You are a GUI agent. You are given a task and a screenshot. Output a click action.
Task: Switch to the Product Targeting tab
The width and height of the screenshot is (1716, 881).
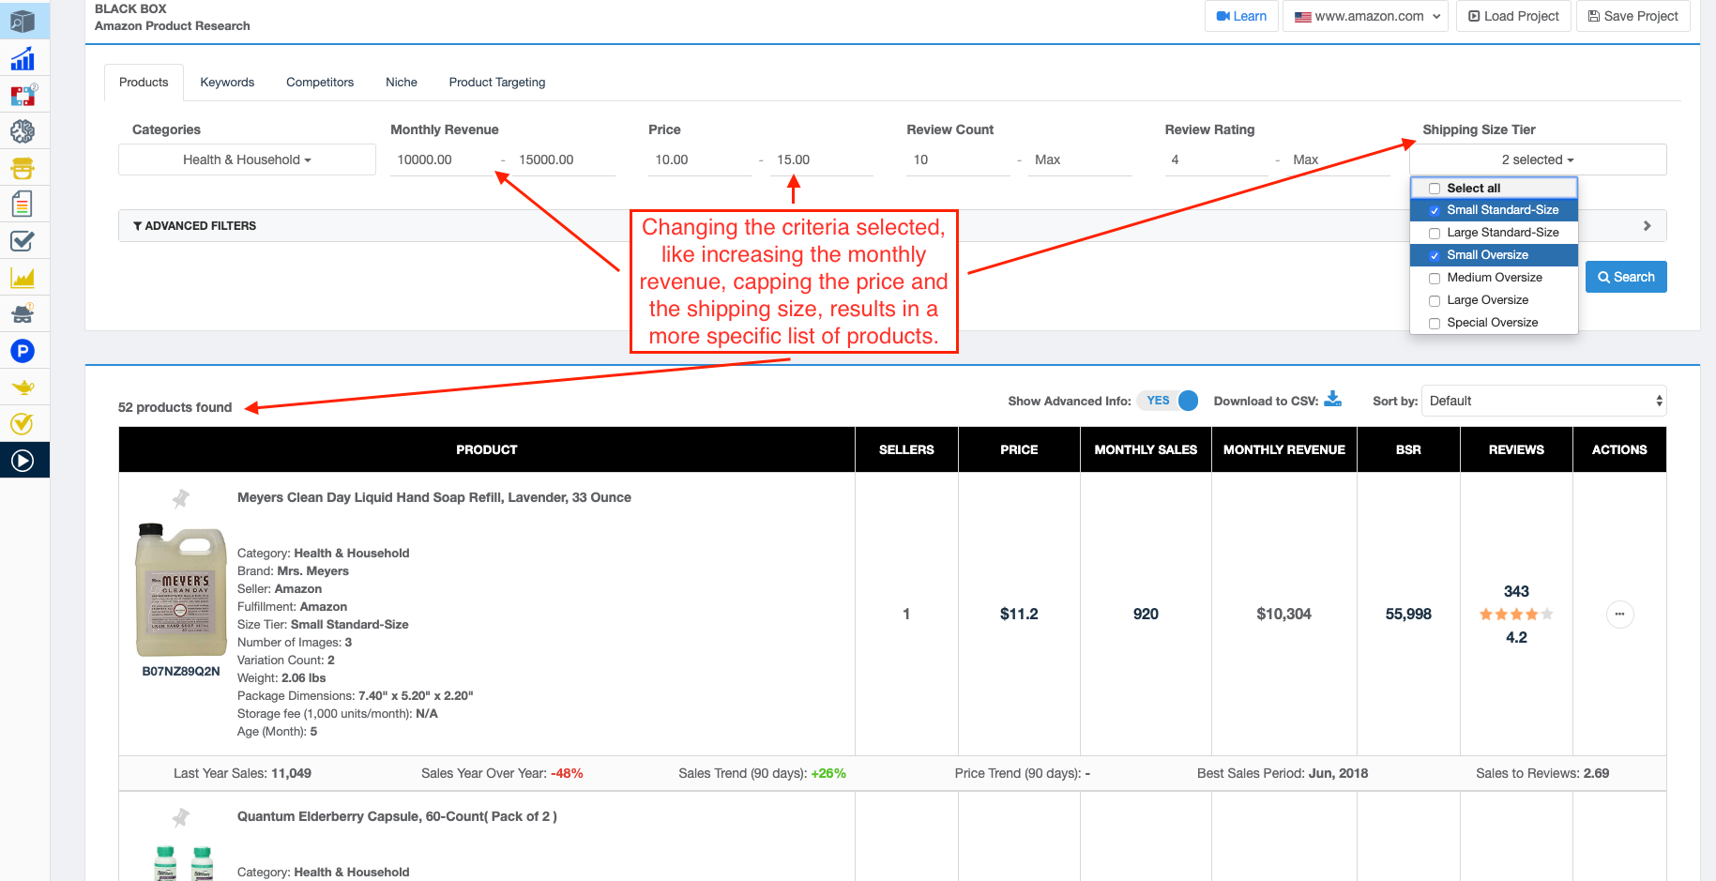tap(497, 83)
